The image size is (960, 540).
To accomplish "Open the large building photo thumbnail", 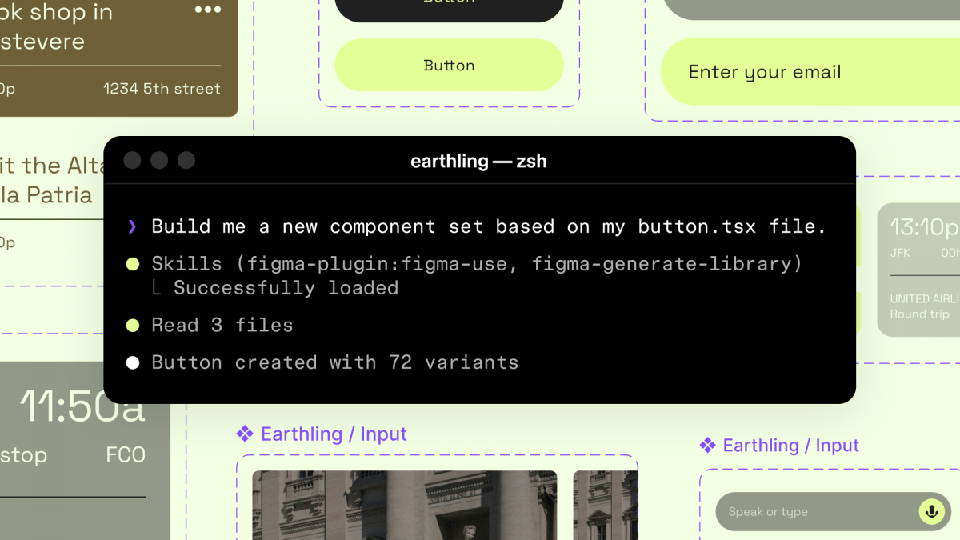I will pyautogui.click(x=404, y=505).
